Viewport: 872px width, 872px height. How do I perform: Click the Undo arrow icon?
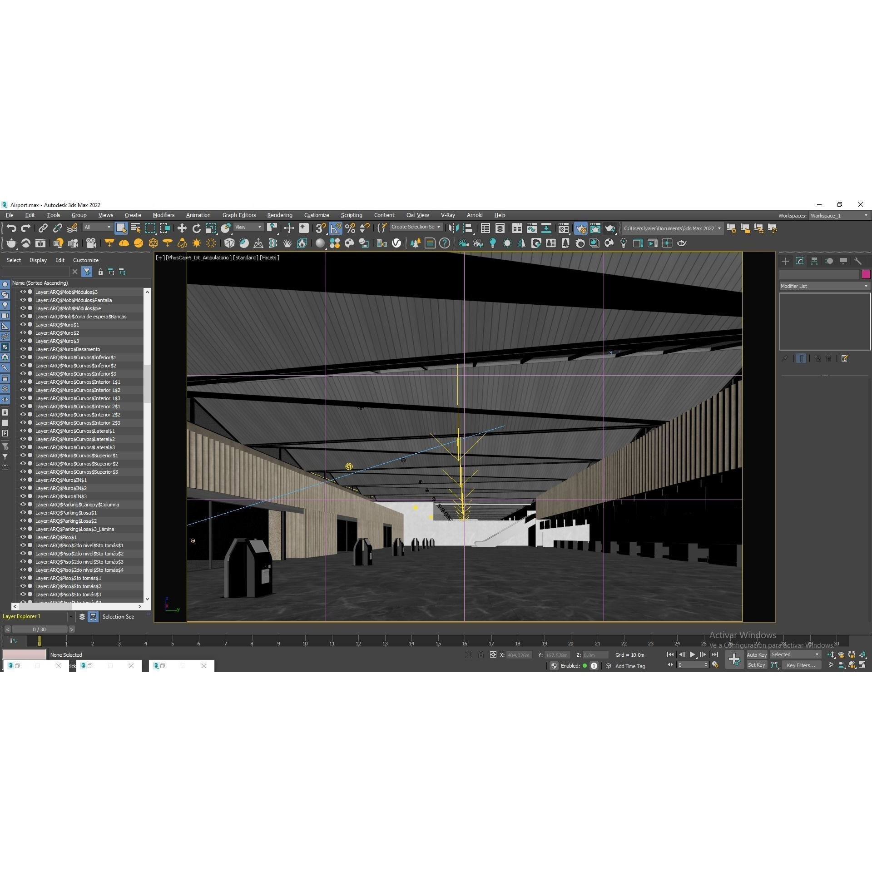11,228
